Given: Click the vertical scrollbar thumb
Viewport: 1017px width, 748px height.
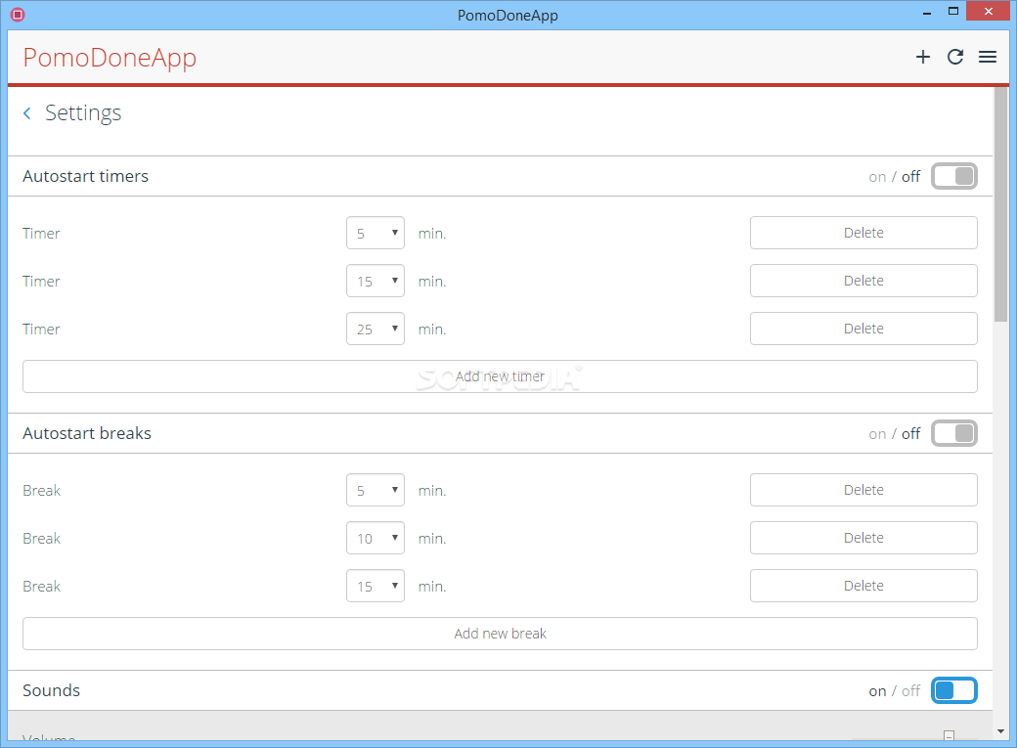Looking at the screenshot, I should pyautogui.click(x=1000, y=204).
